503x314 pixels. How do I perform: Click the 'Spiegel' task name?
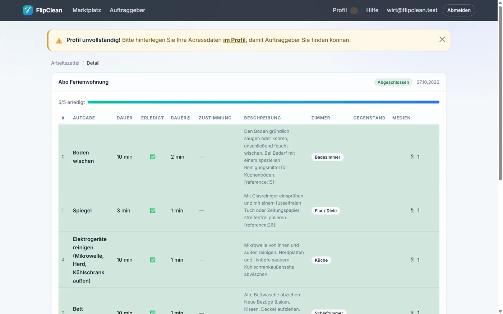[82, 211]
